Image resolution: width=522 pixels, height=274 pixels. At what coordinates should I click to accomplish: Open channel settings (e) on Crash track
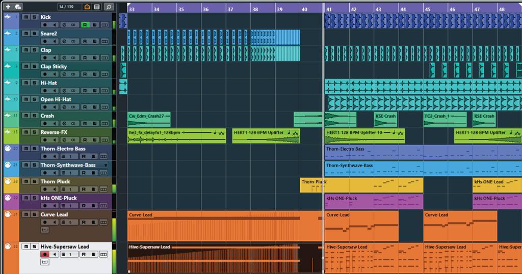(x=64, y=124)
